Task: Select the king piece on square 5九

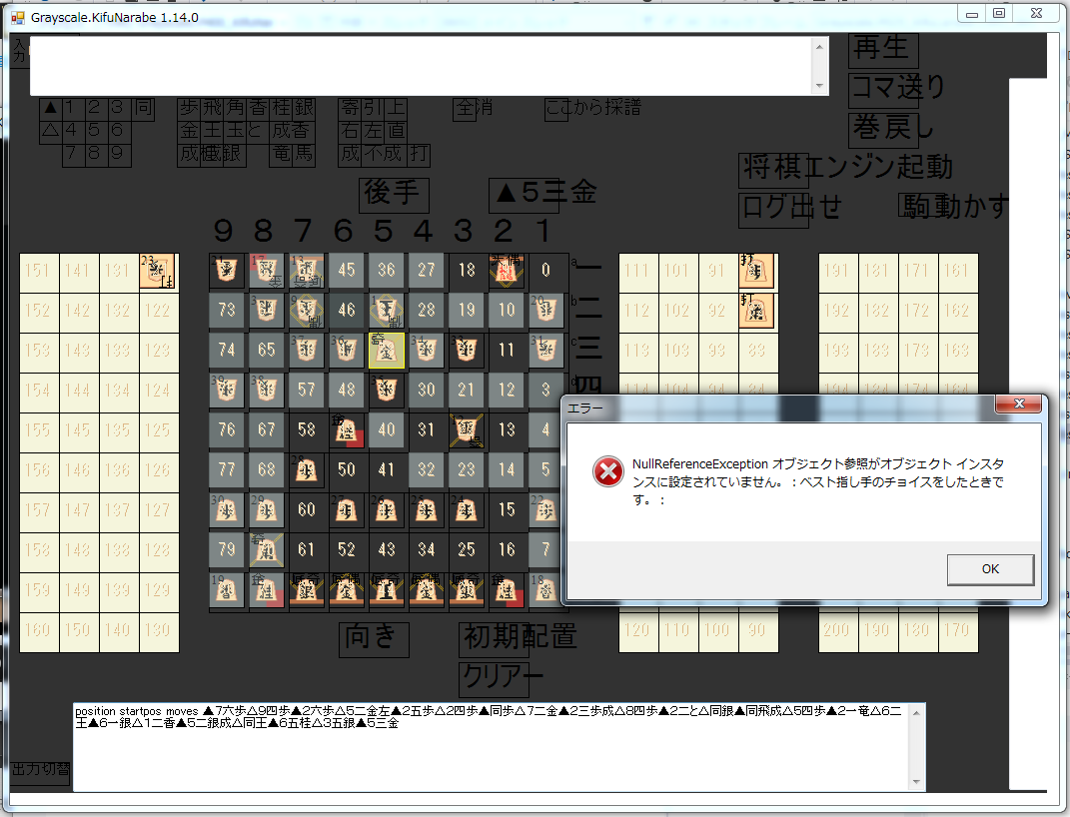Action: click(387, 590)
